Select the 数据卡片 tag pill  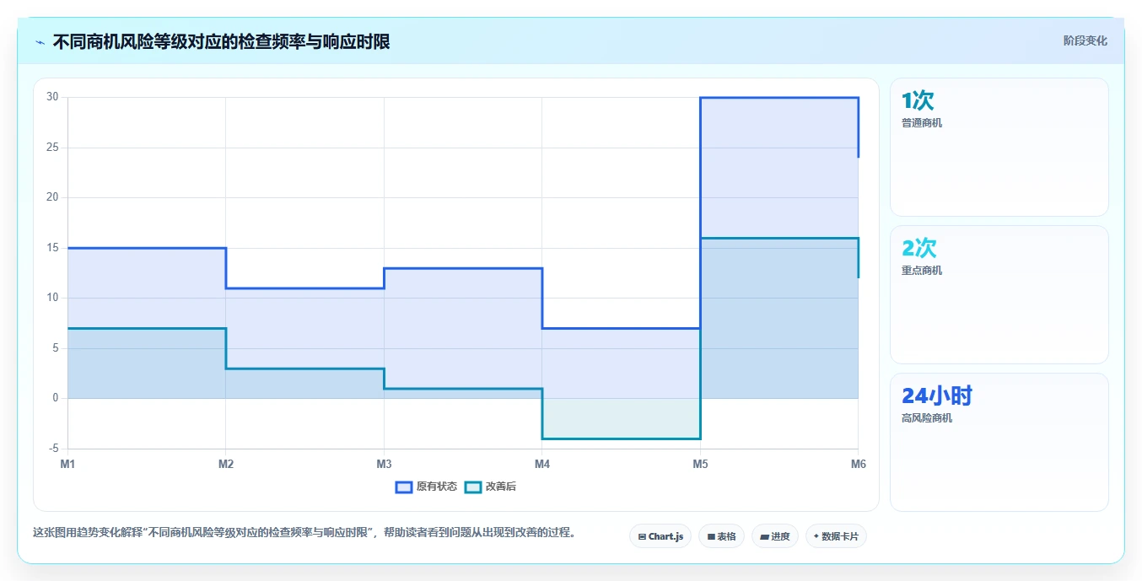tap(836, 536)
